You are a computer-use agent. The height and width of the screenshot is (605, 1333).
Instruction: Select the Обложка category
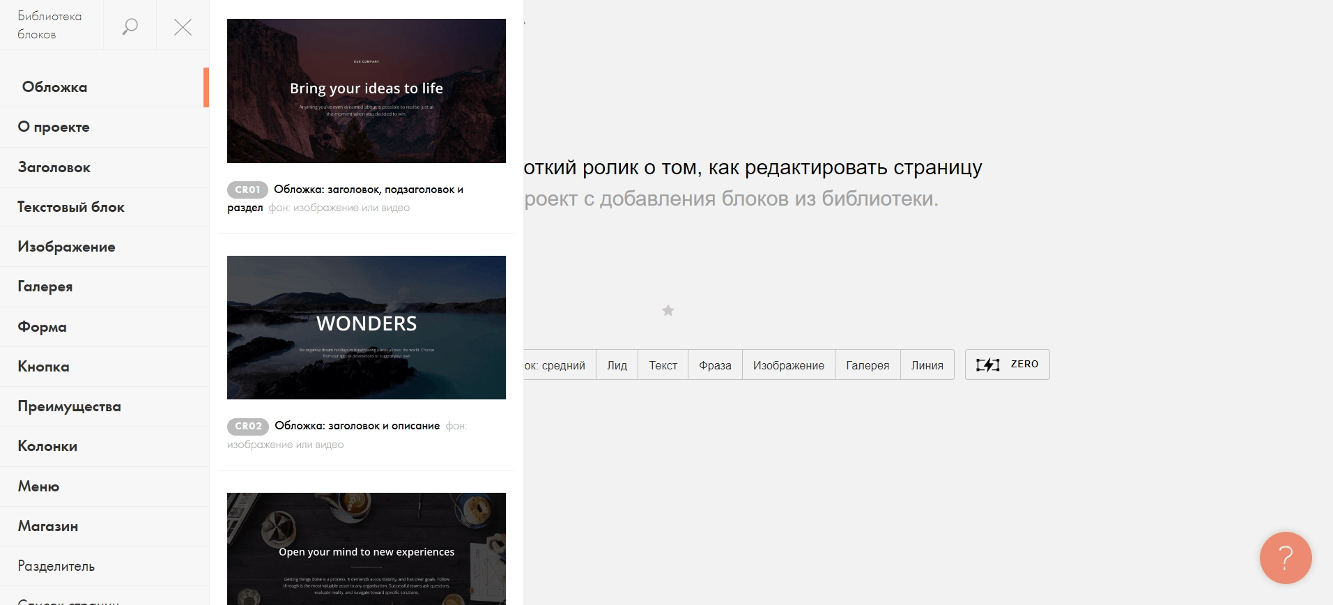click(x=105, y=87)
